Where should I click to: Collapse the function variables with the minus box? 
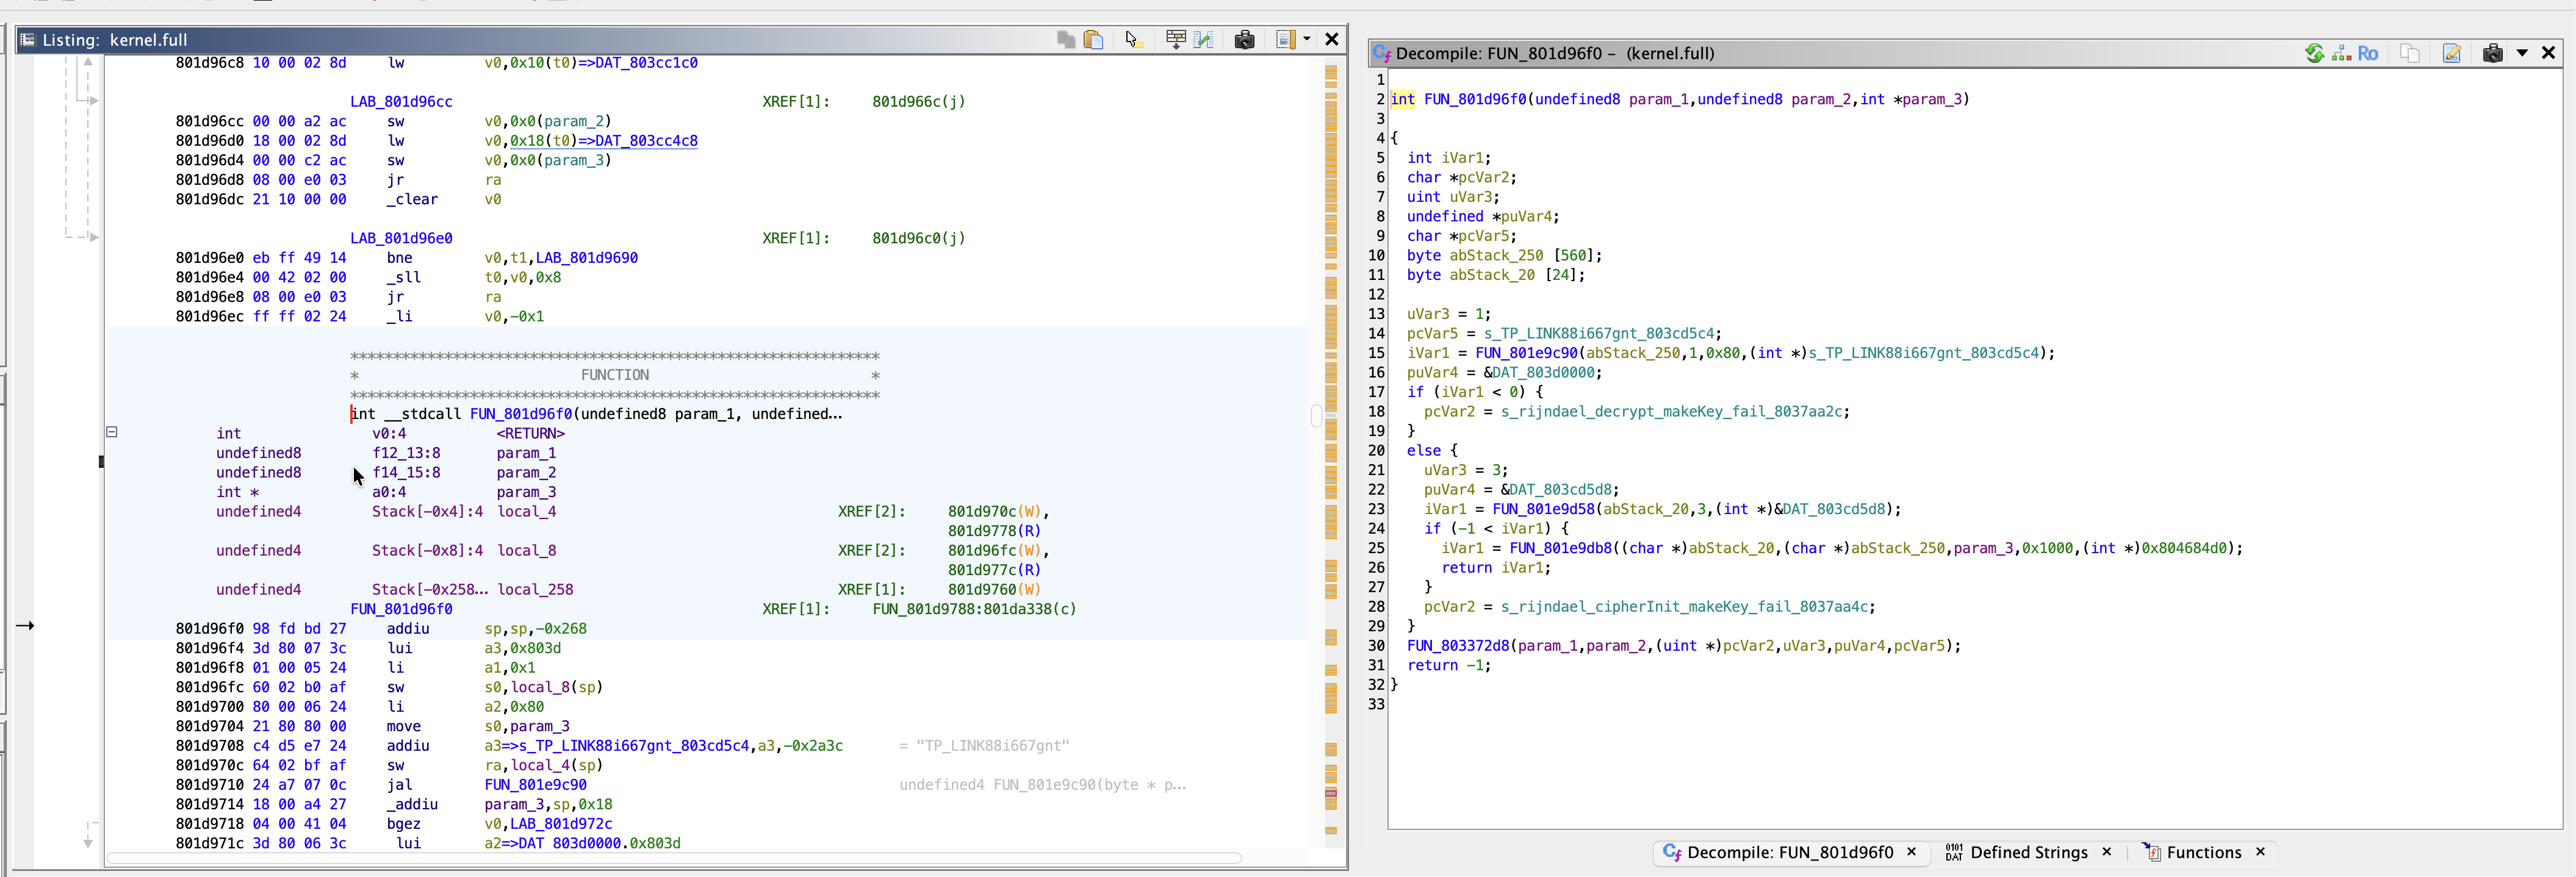tap(112, 432)
